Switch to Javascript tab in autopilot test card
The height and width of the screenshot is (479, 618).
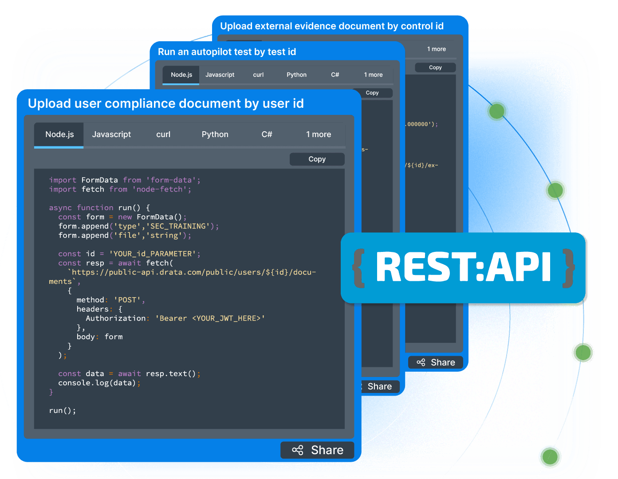point(220,75)
